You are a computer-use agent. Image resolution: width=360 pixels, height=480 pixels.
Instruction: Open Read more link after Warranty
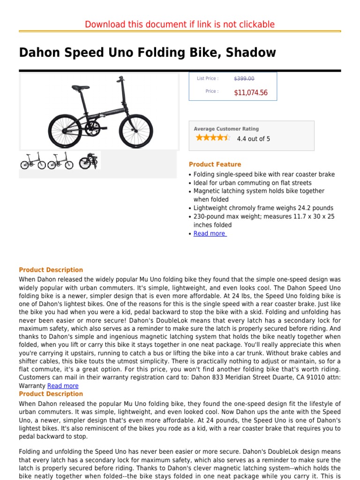[63, 386]
